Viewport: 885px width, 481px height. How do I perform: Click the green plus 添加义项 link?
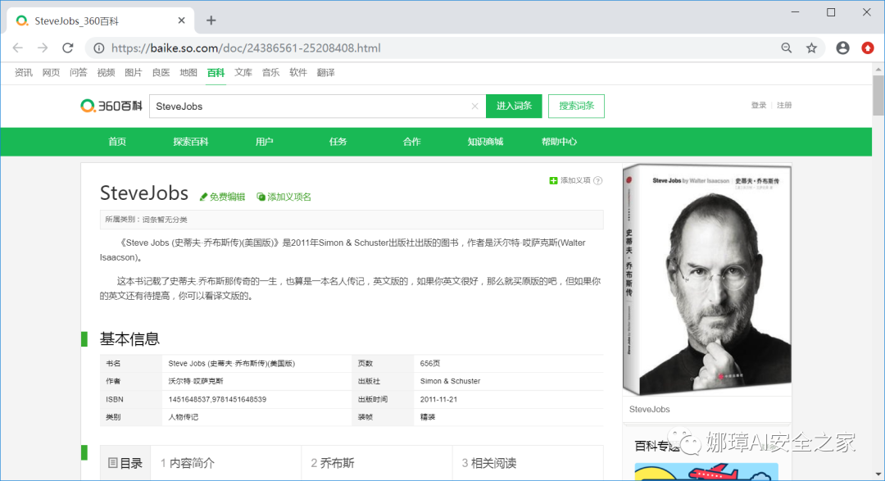click(570, 180)
